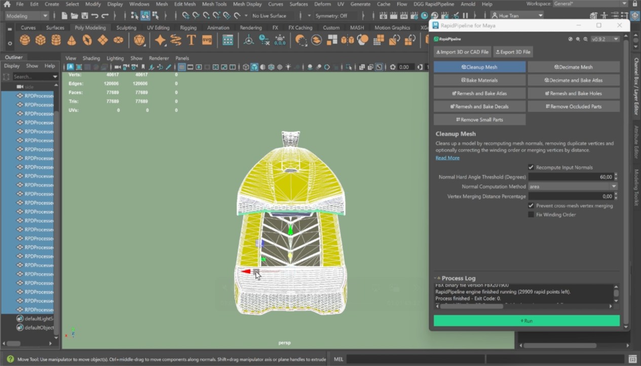Viewport: 641px width, 366px height.
Task: Click the center pivot shelf icon
Action: [249, 40]
